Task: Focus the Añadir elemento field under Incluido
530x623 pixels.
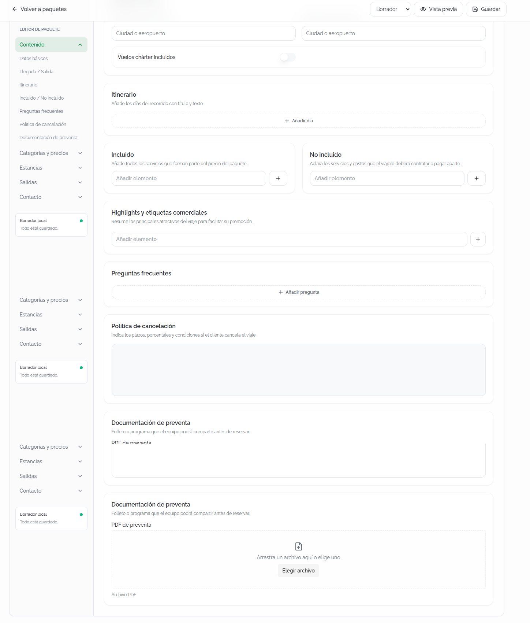Action: click(189, 178)
